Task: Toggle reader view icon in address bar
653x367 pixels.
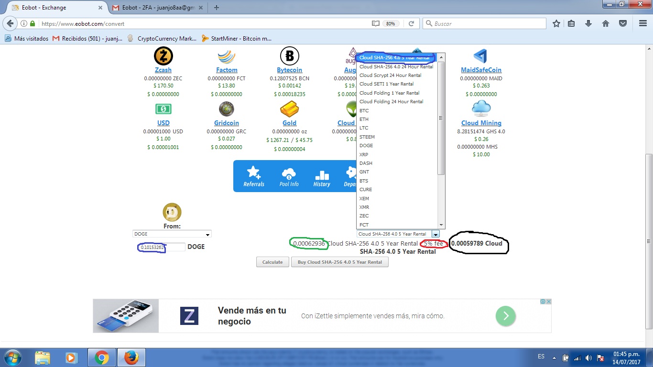Action: click(x=376, y=23)
